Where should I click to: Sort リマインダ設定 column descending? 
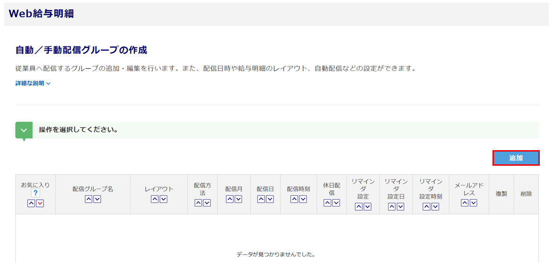[367, 207]
